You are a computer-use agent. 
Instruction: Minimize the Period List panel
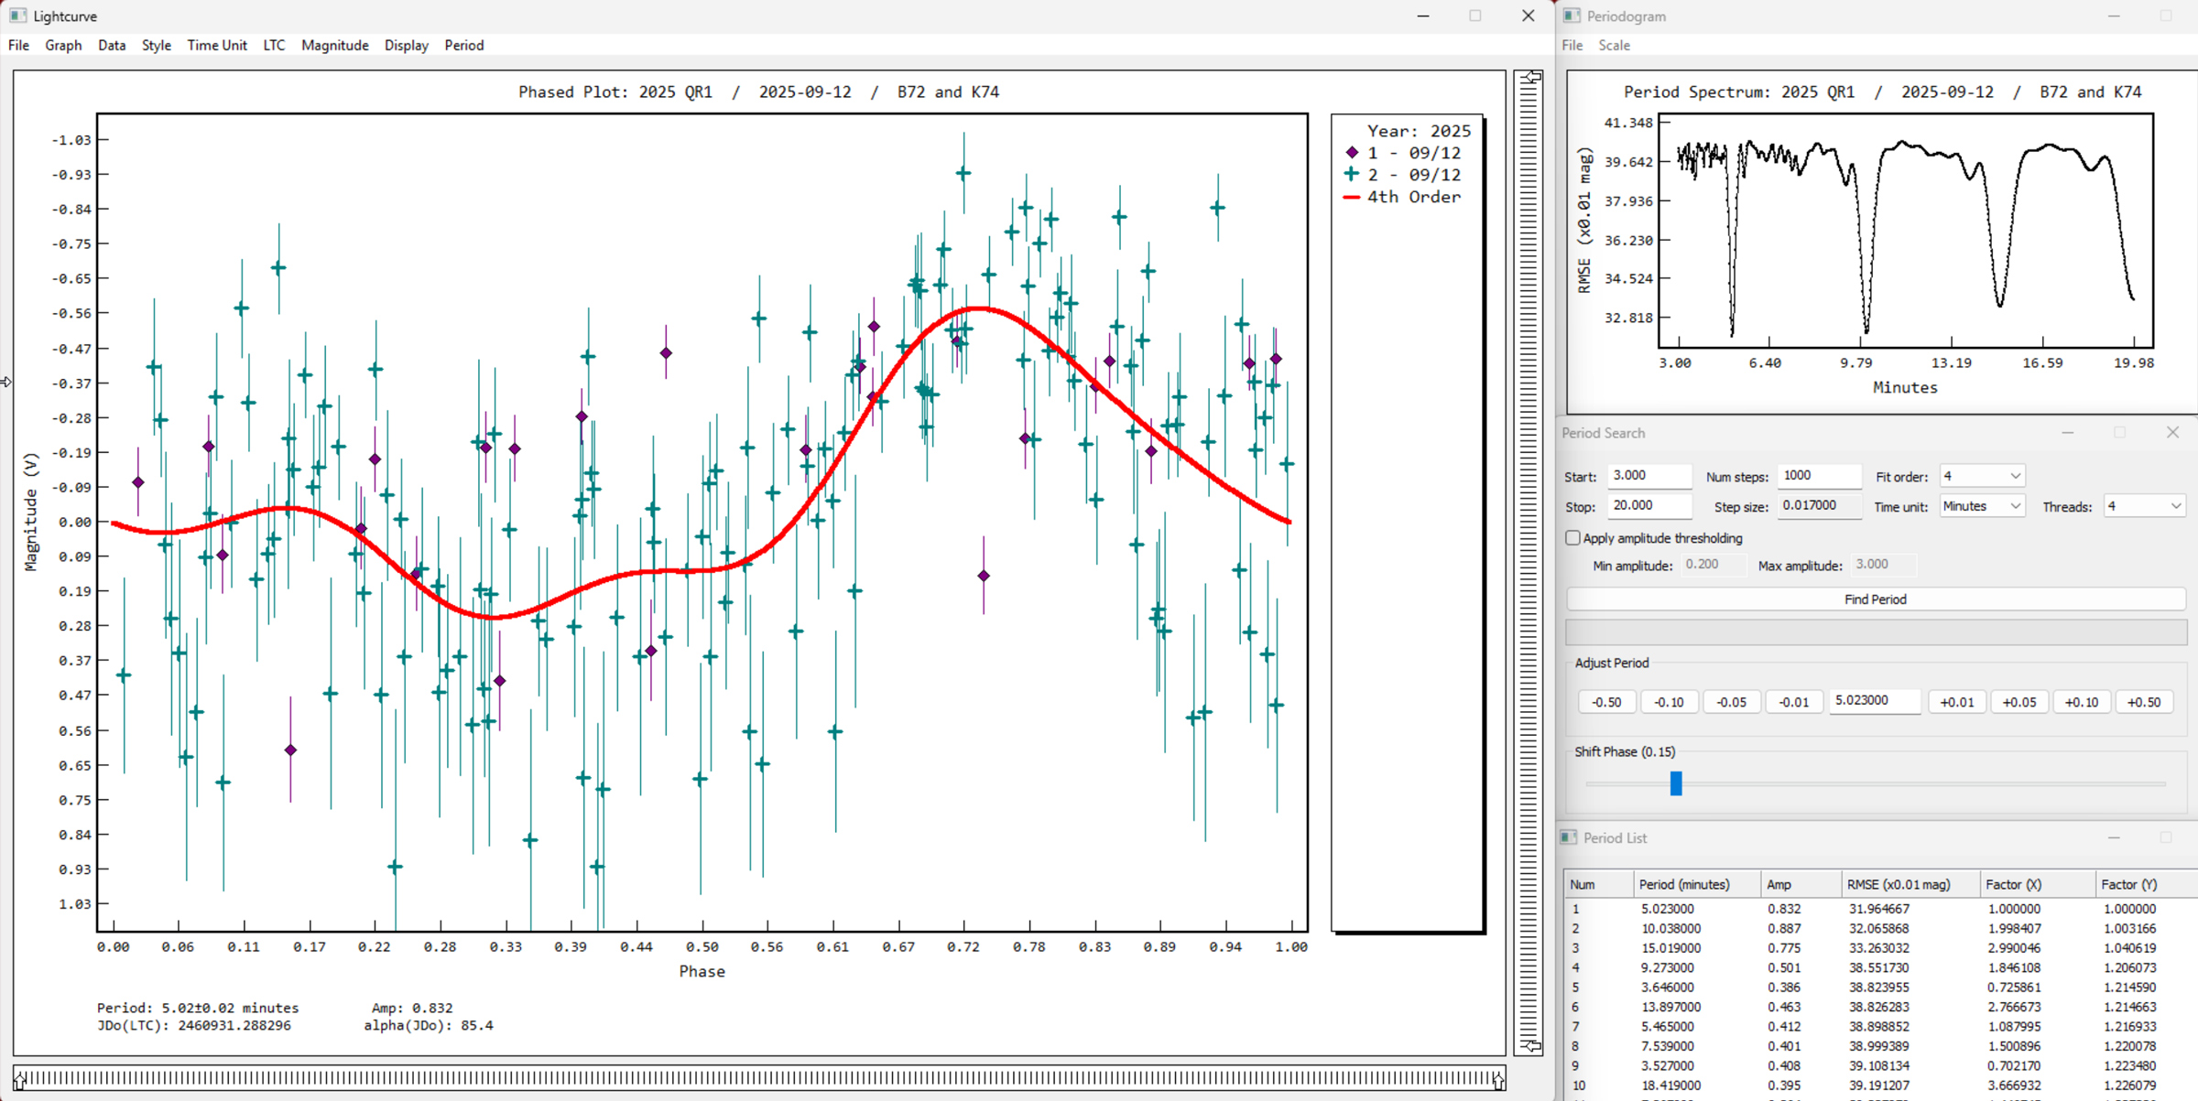[x=2114, y=837]
